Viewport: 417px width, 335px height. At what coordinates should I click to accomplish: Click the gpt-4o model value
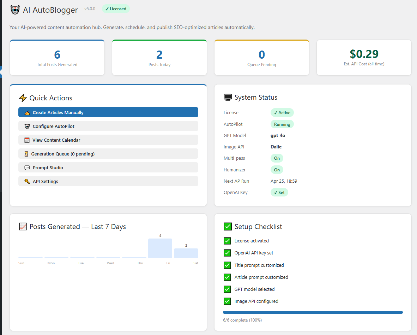click(x=278, y=136)
